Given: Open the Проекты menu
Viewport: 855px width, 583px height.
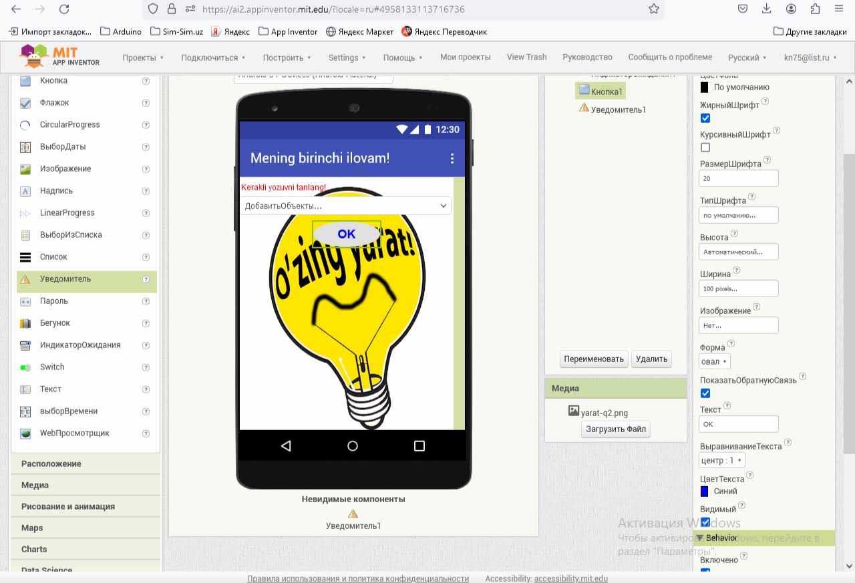Looking at the screenshot, I should click(x=143, y=57).
